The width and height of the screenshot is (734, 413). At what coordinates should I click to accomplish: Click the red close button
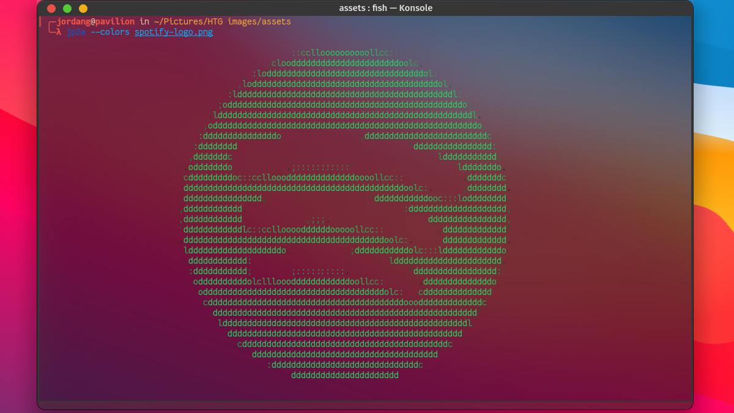(x=51, y=9)
